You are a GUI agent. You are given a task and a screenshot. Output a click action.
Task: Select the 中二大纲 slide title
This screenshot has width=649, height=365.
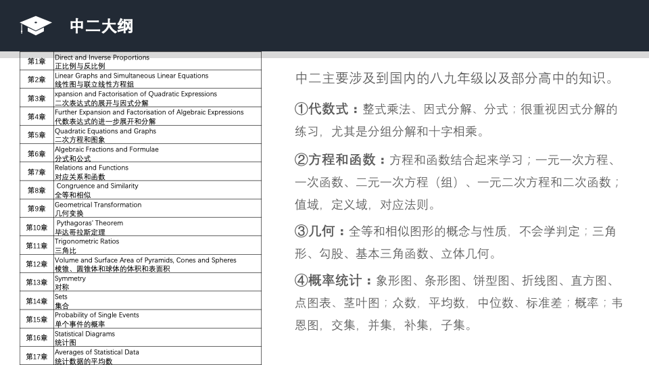(101, 26)
